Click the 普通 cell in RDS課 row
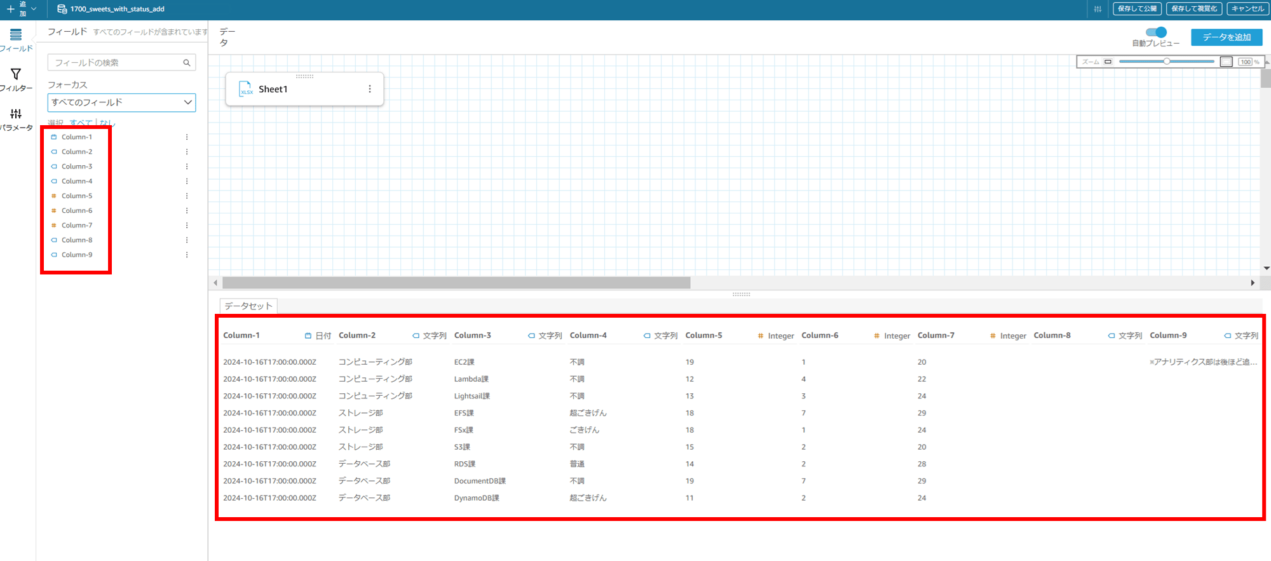Viewport: 1271px width, 561px height. [577, 464]
